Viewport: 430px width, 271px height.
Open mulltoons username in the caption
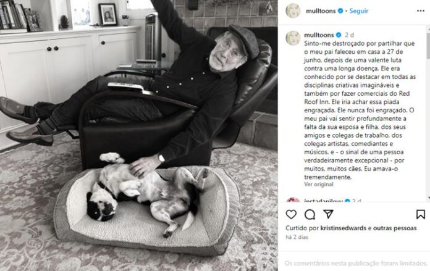click(319, 35)
